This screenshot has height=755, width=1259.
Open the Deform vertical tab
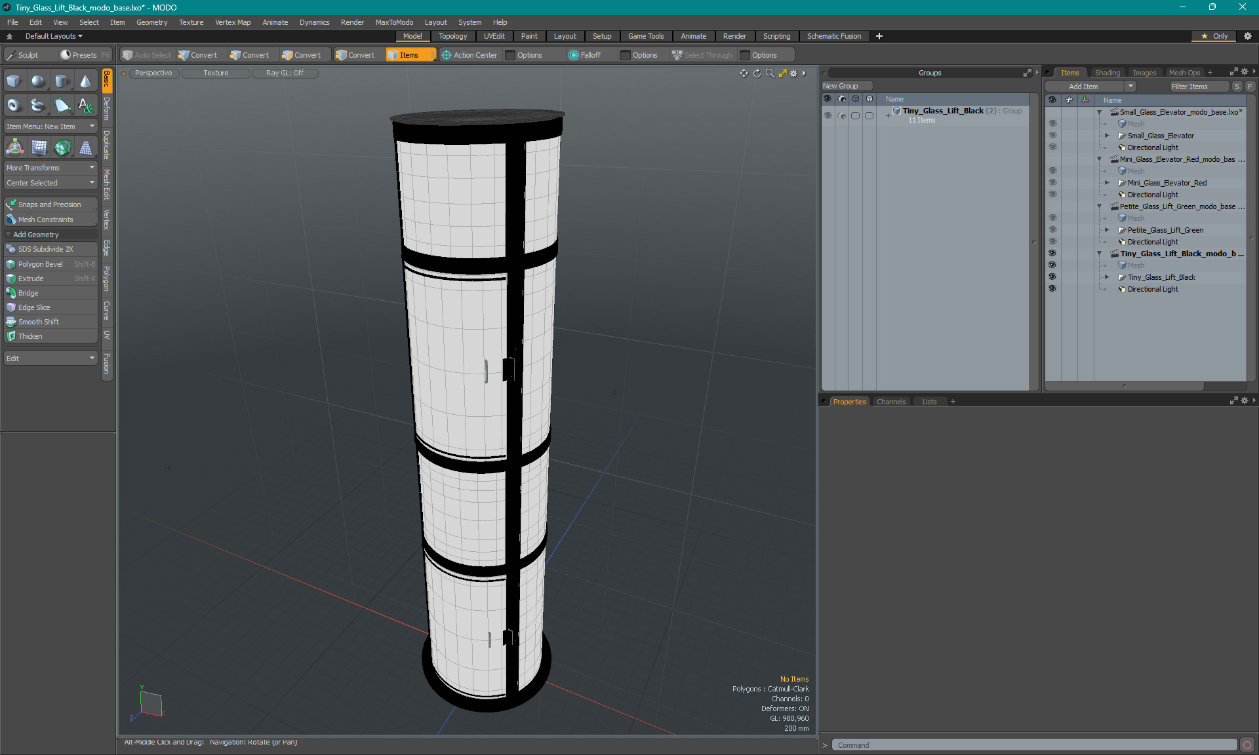(x=107, y=109)
